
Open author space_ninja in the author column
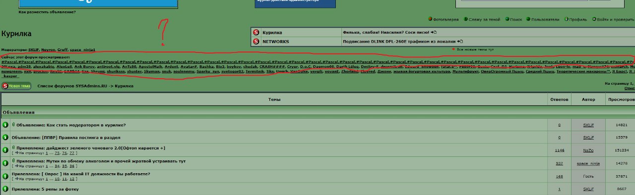588,163
